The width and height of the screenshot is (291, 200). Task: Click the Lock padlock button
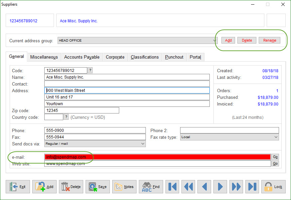click(273, 187)
